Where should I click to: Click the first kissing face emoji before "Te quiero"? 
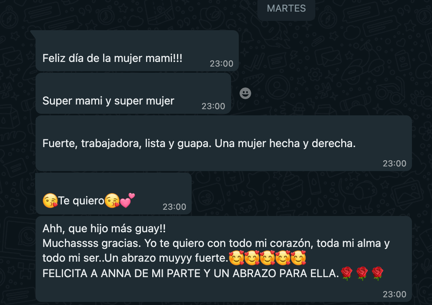tap(50, 200)
